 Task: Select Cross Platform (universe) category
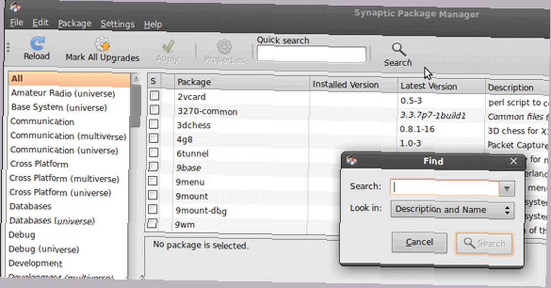[60, 193]
